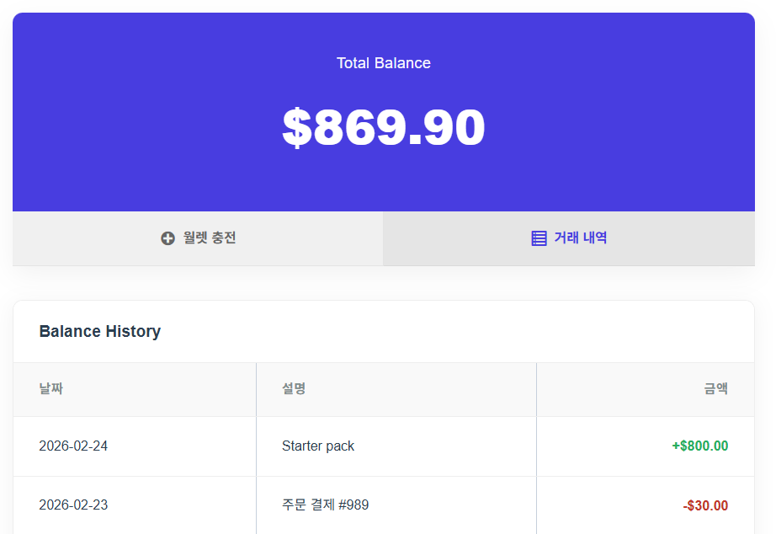Viewport: 776px width, 534px height.
Task: Click the $869.90 total balance amount
Action: (384, 128)
